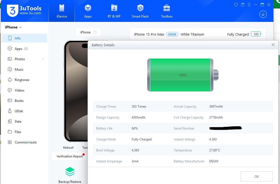The height and width of the screenshot is (184, 280).
Task: Open the Toolbox tab
Action: (x=167, y=11)
